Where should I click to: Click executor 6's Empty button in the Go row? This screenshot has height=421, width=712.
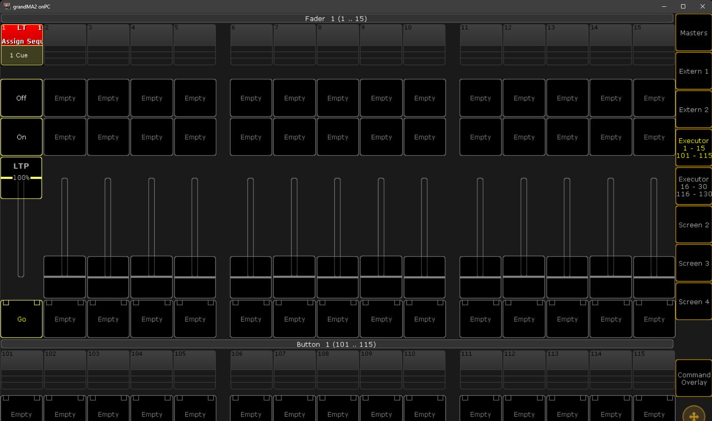pyautogui.click(x=251, y=319)
